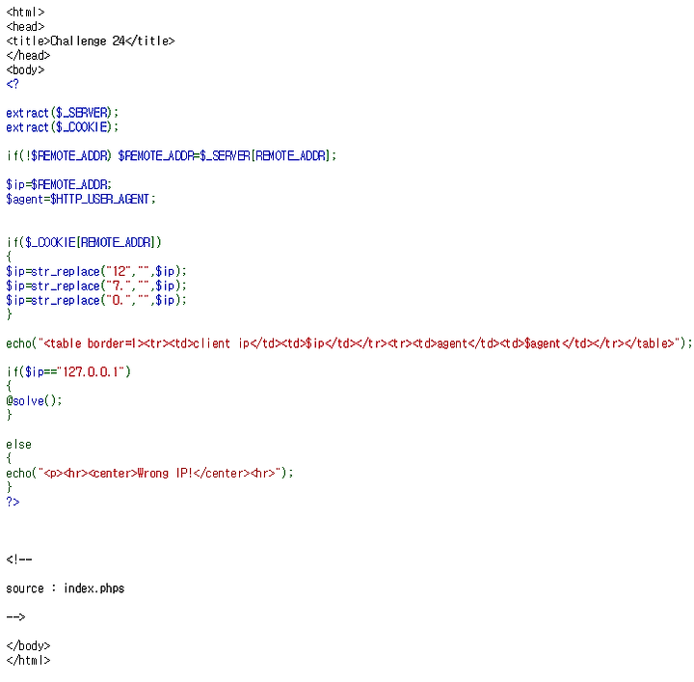Click the <!-- comment opening line
The image size is (694, 682).
coord(19,559)
